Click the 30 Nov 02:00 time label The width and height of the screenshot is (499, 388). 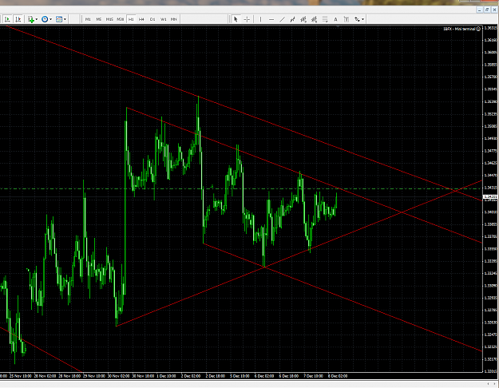click(118, 376)
